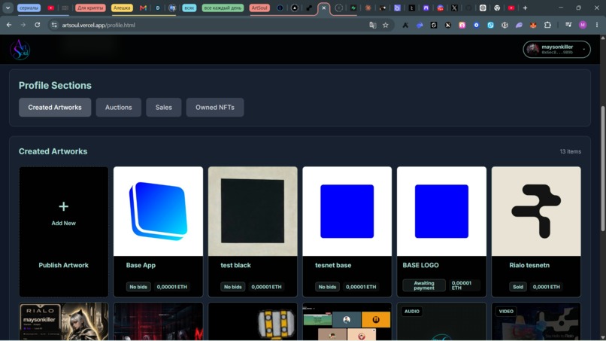Open the tab search dropdown arrow

point(8,8)
